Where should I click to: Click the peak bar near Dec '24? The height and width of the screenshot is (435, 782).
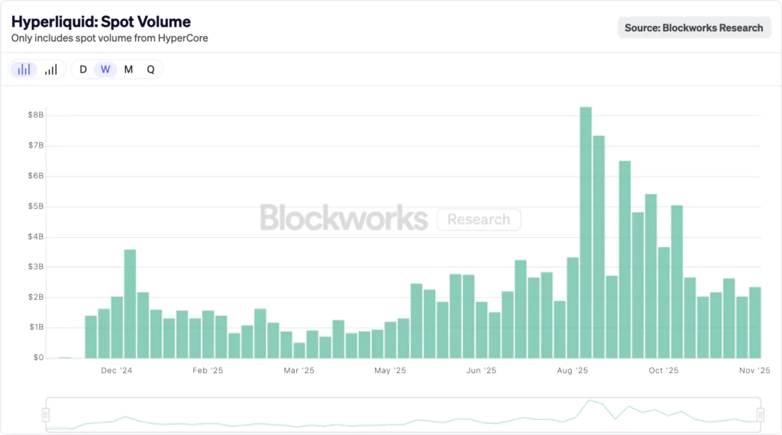[x=130, y=304]
